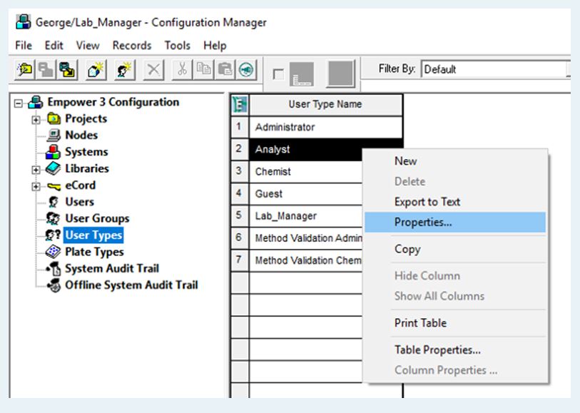Collapse the Empower 3 Configuration root node
This screenshot has height=413, width=580.
pyautogui.click(x=18, y=103)
